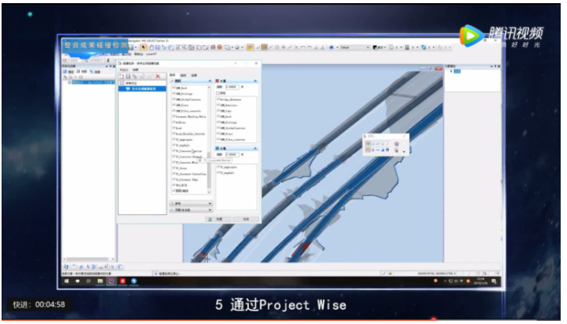Expand the lower dropdown bar below layer list

pyautogui.click(x=191, y=210)
